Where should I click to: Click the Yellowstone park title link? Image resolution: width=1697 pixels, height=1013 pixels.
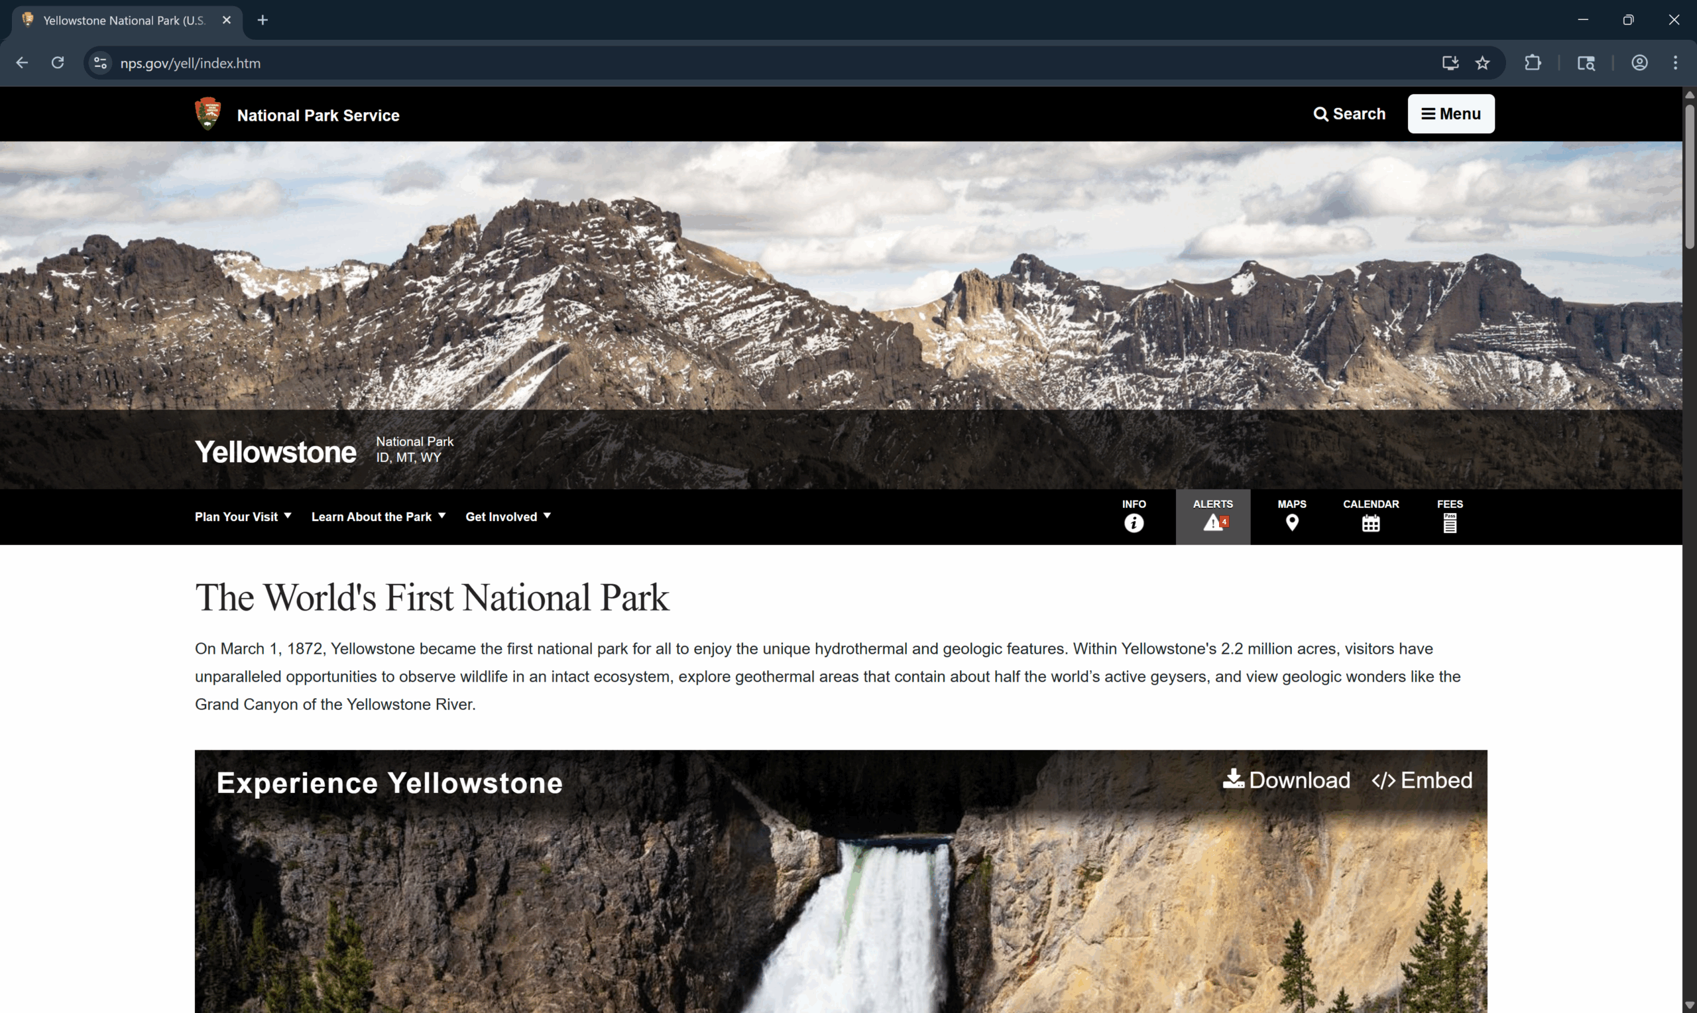pyautogui.click(x=275, y=452)
